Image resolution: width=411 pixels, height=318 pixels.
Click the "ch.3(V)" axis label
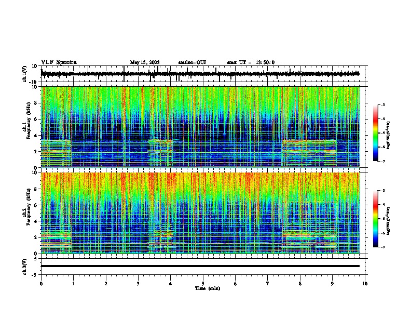tap(25, 267)
